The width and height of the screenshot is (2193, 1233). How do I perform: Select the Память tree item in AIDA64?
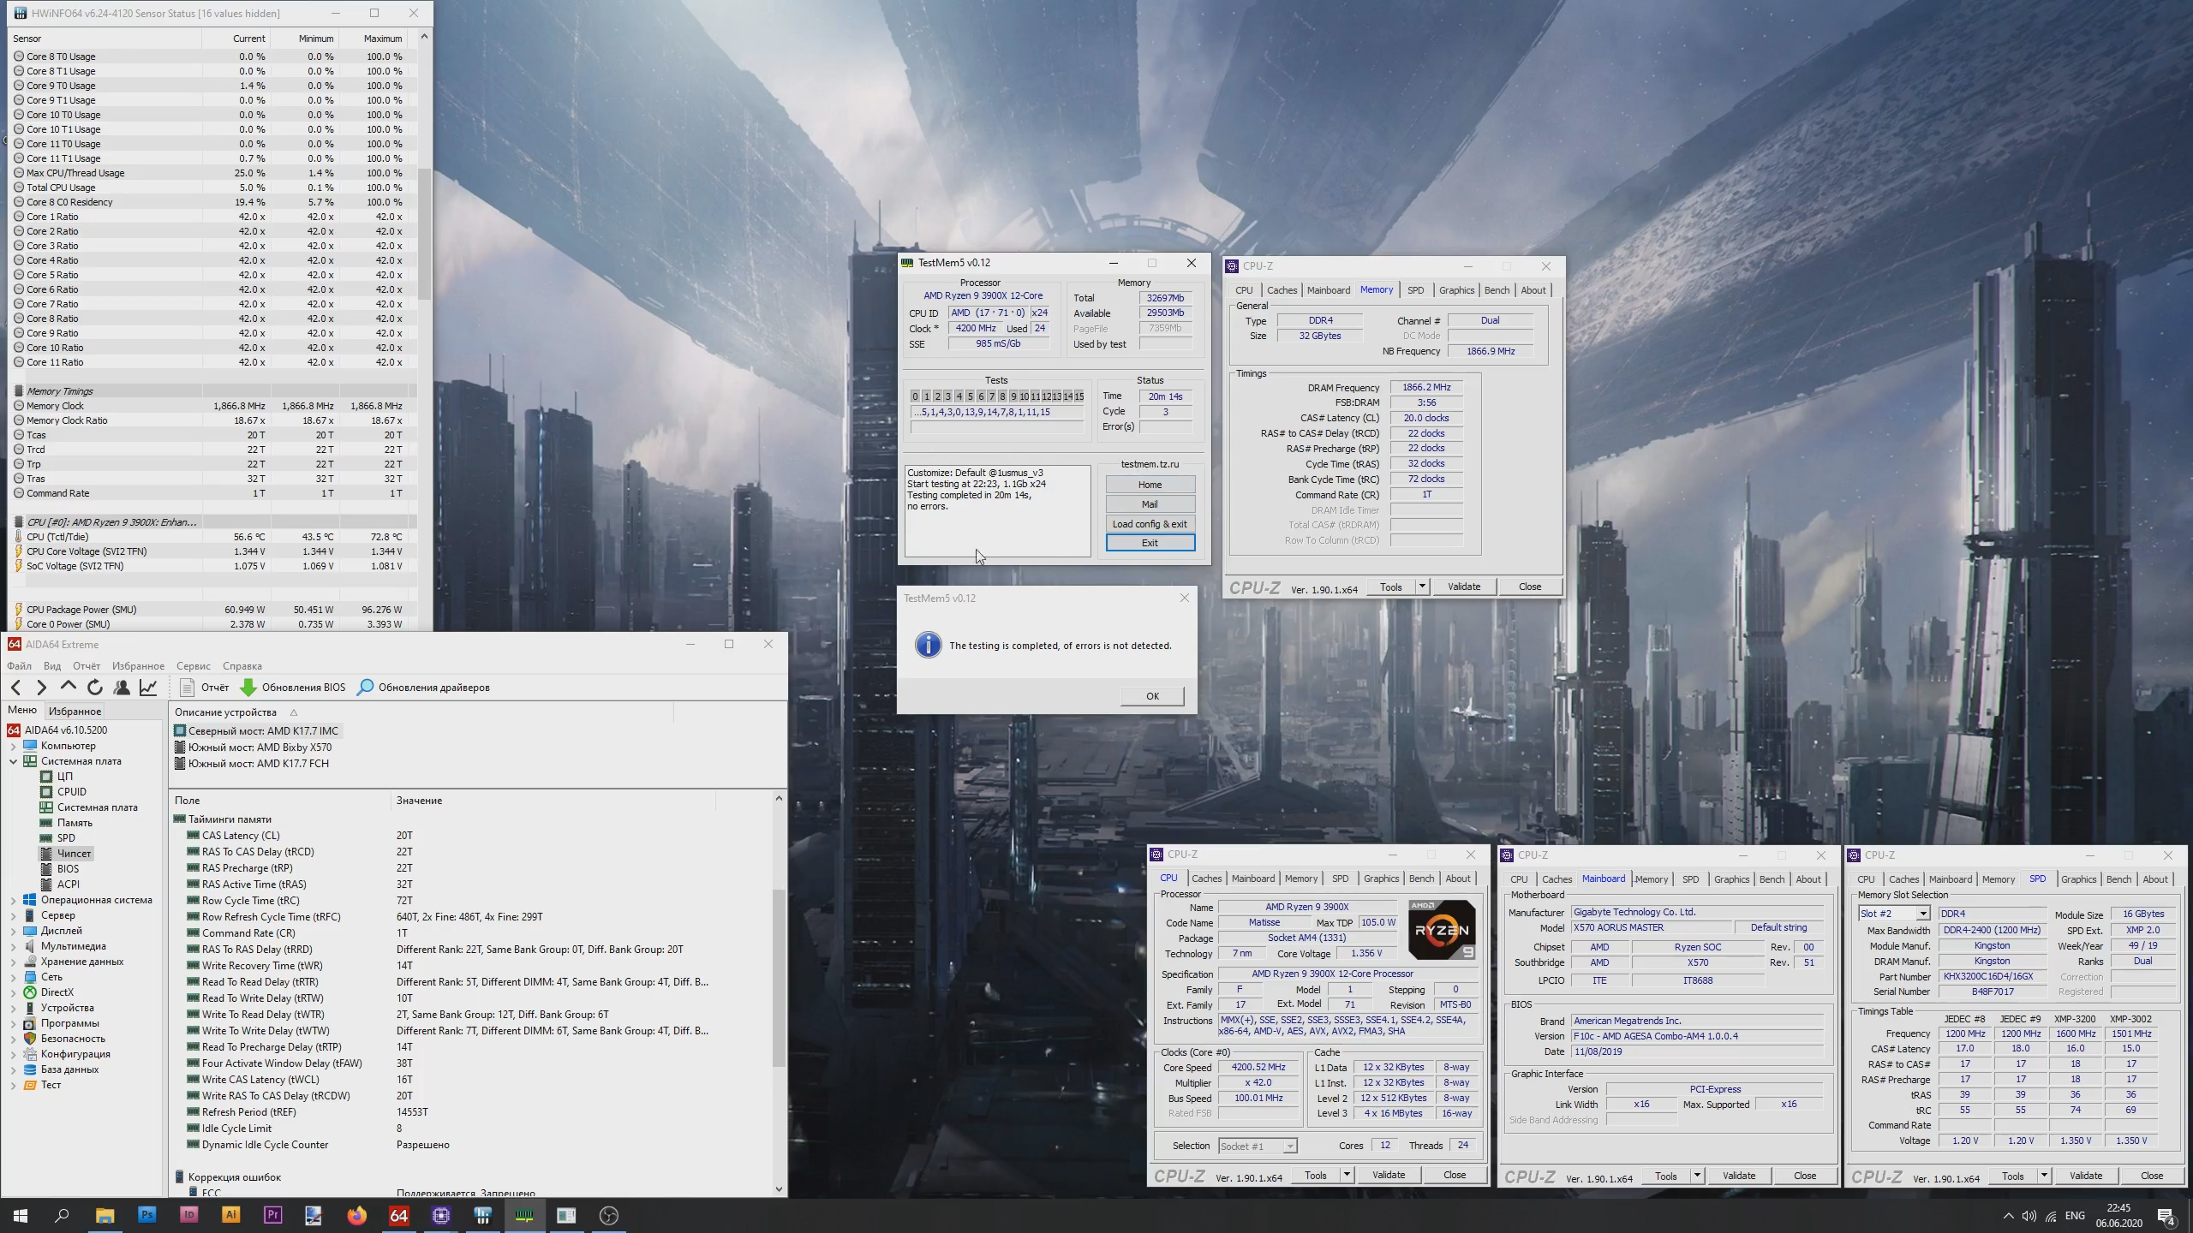click(x=75, y=823)
